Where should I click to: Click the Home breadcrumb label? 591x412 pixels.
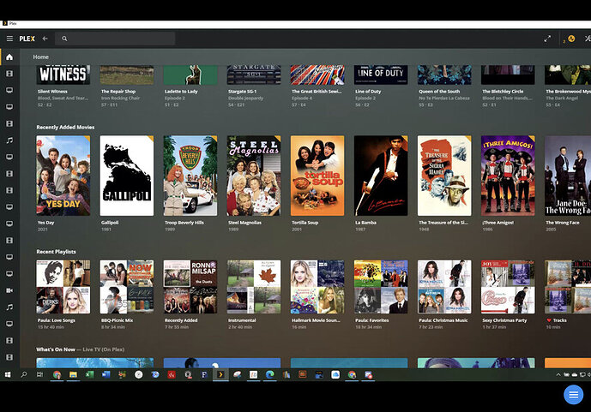pyautogui.click(x=40, y=57)
